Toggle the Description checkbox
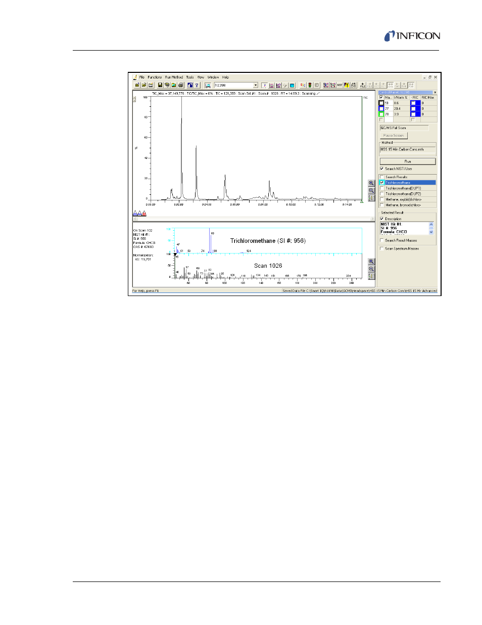Viewport: 482px width, 625px height. pos(382,219)
